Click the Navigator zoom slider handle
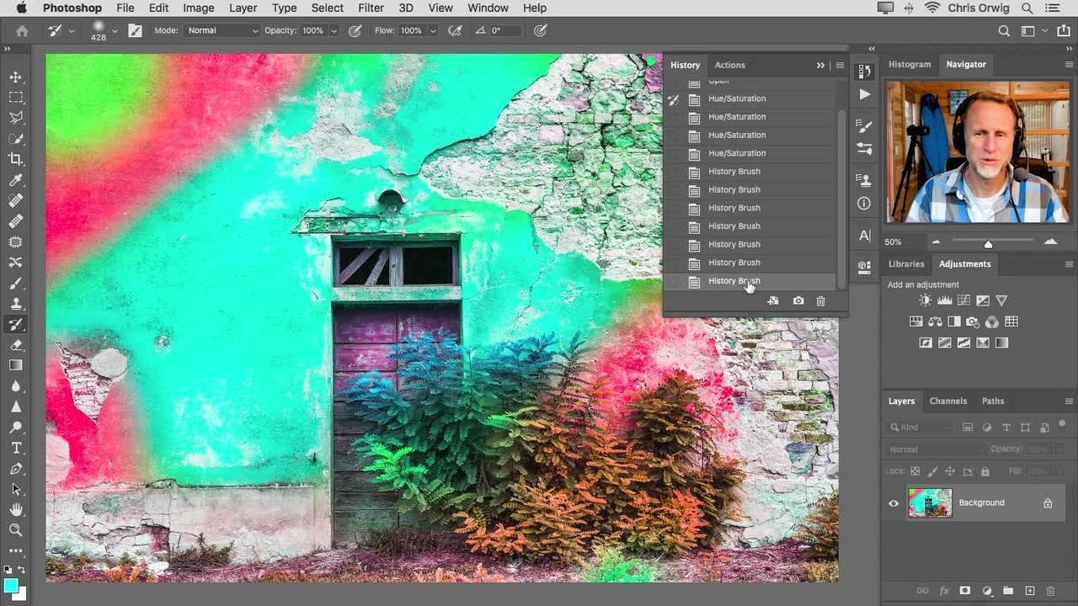Screen dimensions: 1078x606 pyautogui.click(x=988, y=244)
